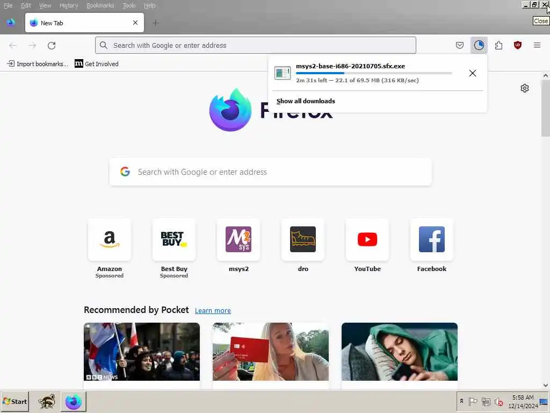Click Learn more about Pocket
The width and height of the screenshot is (550, 413).
tap(213, 310)
